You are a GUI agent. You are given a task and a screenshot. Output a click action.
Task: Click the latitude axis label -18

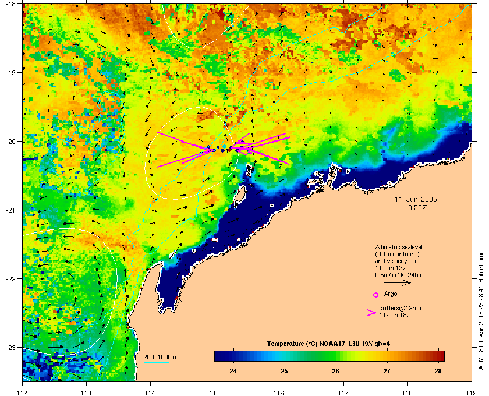pos(10,4)
